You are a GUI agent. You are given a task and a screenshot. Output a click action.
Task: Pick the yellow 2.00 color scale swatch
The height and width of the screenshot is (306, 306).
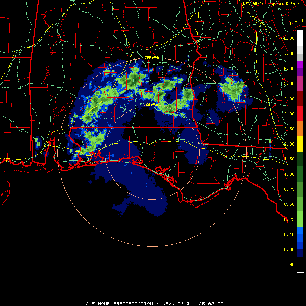click(x=300, y=144)
